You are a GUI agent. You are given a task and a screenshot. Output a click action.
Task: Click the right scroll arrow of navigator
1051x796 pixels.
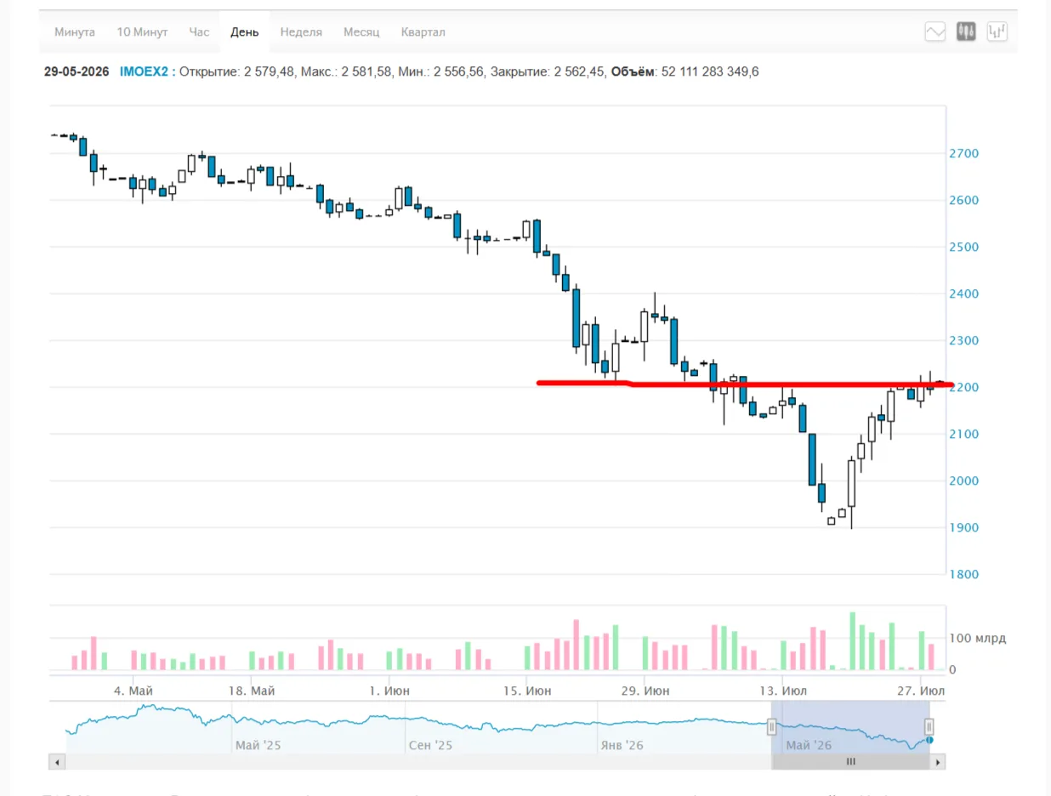938,762
